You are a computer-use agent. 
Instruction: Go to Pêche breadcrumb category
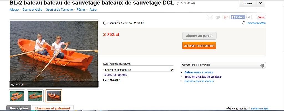pos(81,10)
